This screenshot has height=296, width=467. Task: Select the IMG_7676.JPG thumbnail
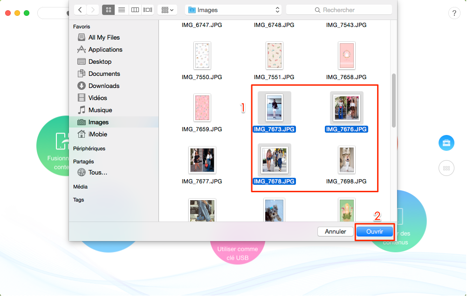coord(346,108)
